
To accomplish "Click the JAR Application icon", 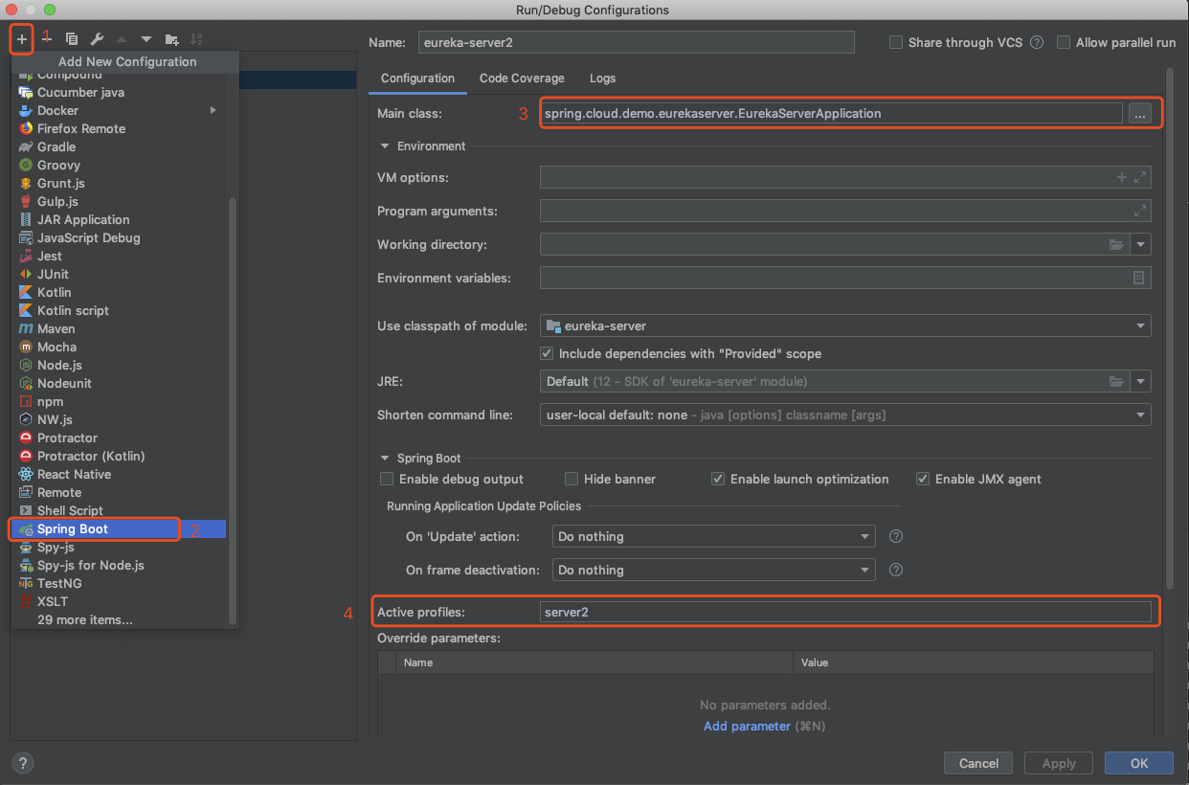I will point(26,220).
